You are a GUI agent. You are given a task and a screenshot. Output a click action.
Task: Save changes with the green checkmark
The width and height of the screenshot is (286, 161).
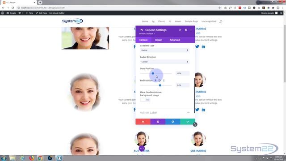point(188,122)
